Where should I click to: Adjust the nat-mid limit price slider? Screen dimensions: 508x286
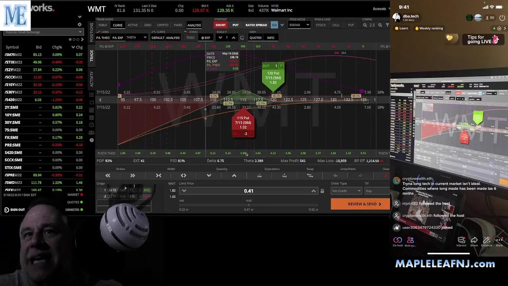click(x=249, y=205)
